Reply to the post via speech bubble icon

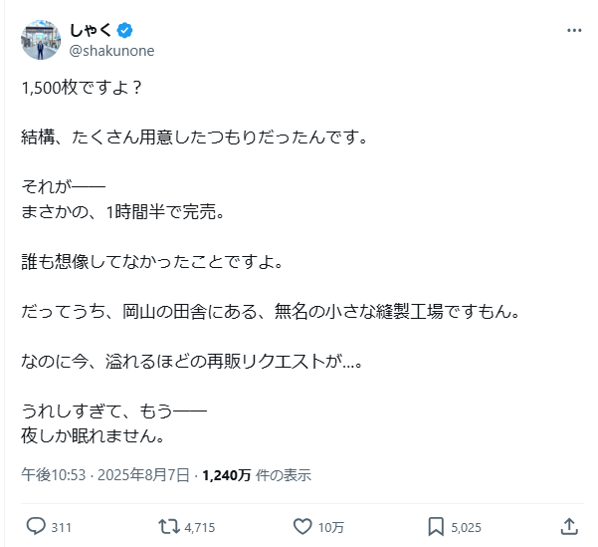(x=35, y=525)
